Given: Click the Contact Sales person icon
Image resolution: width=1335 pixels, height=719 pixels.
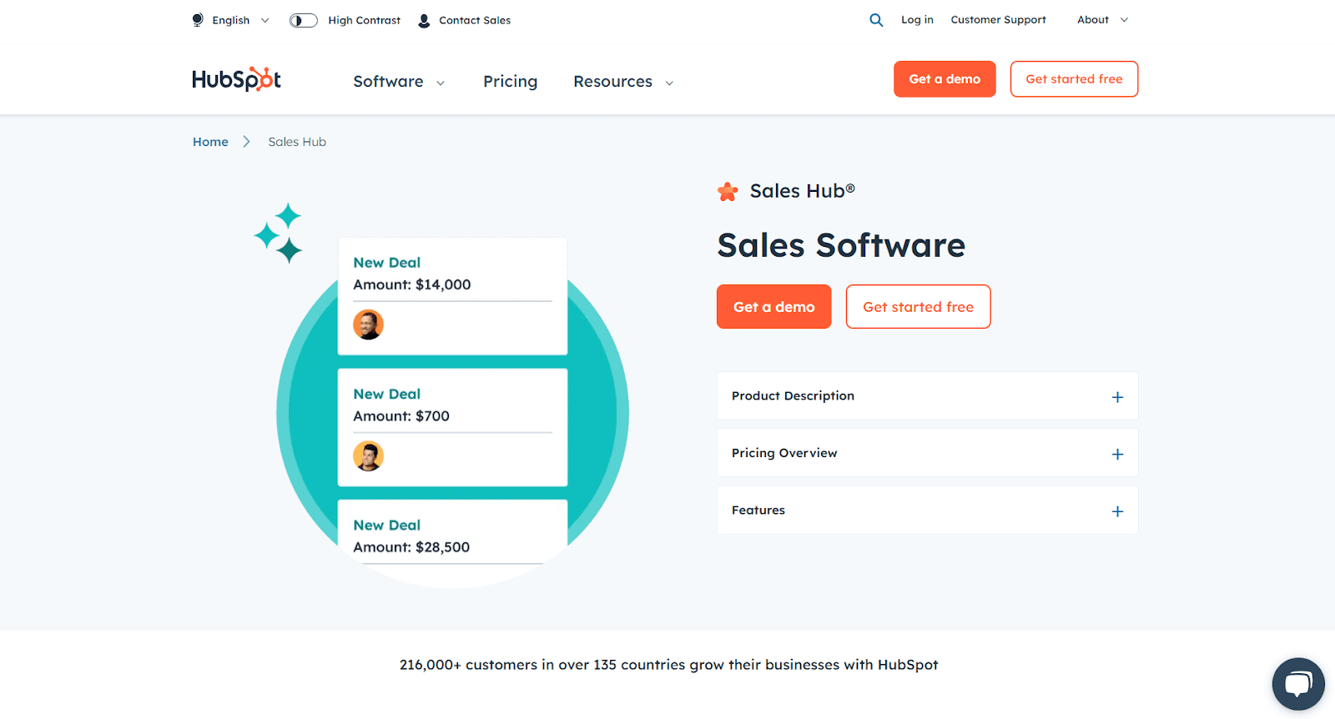Looking at the screenshot, I should click(x=424, y=21).
